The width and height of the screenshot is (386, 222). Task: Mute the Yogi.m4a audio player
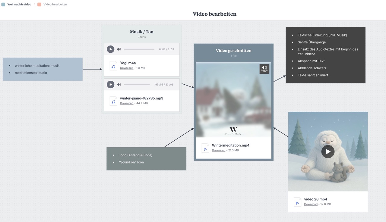(x=119, y=49)
